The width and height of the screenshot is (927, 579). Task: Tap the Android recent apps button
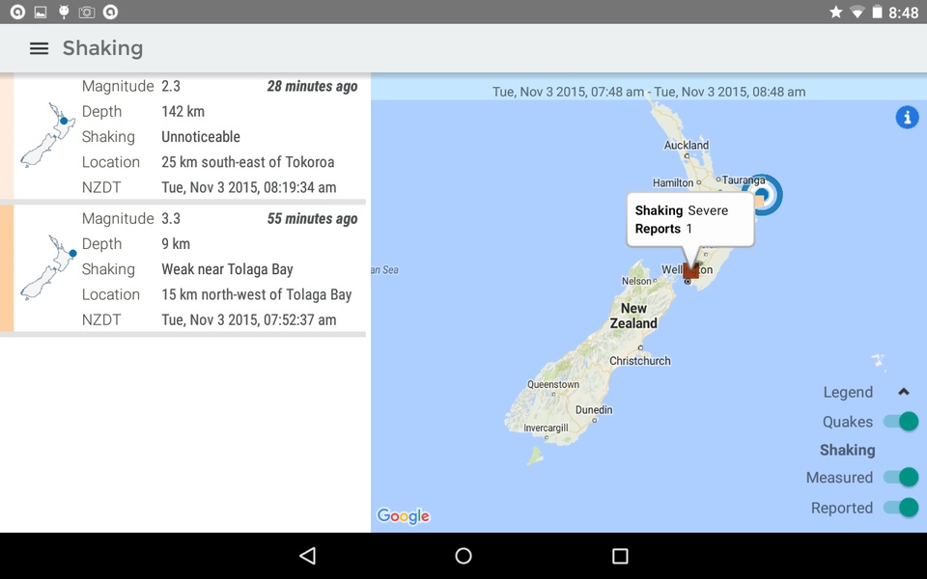[x=620, y=556]
